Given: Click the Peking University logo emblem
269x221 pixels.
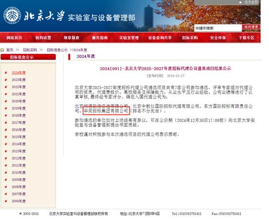Looking at the screenshot, I should pos(12,16).
